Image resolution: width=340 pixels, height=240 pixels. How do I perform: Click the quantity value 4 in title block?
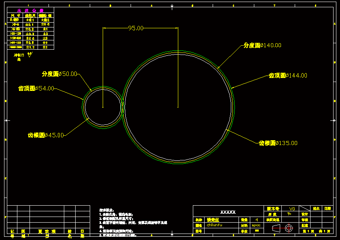(x=256, y=220)
